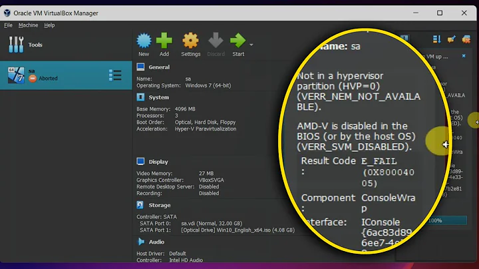Click the Windows 7 (64-bit) operating system value

(208, 86)
